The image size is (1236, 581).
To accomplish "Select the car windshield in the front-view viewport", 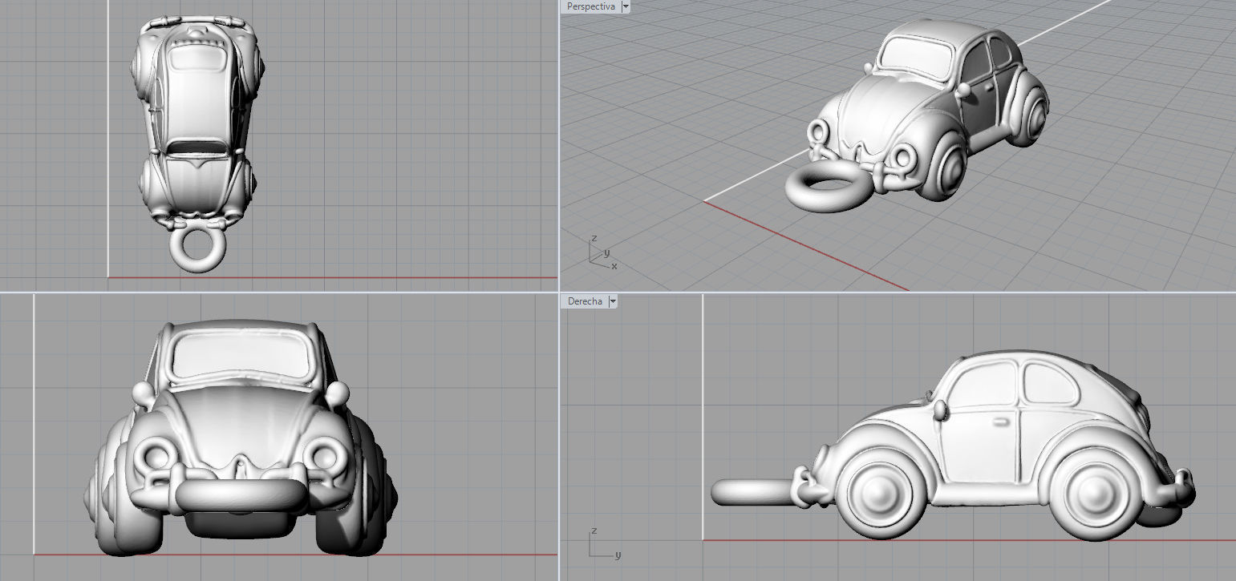I will click(242, 357).
